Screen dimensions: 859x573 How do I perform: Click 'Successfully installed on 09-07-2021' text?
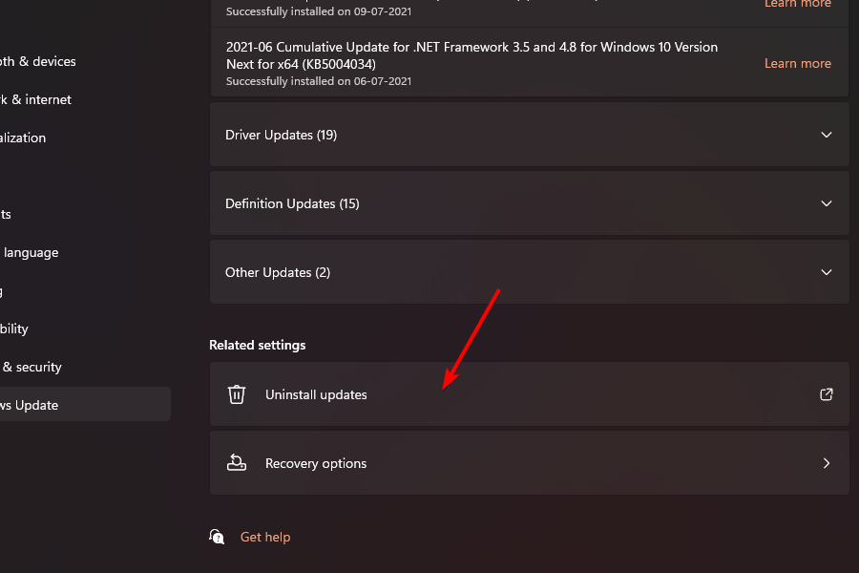(x=319, y=11)
